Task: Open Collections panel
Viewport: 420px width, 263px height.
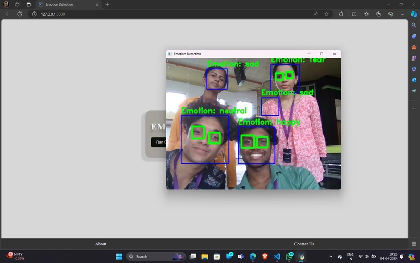Action: 378,14
